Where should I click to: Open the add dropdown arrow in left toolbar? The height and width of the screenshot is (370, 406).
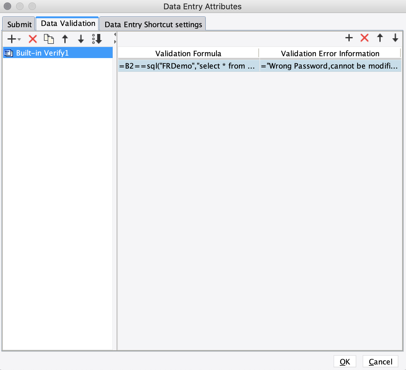click(19, 39)
